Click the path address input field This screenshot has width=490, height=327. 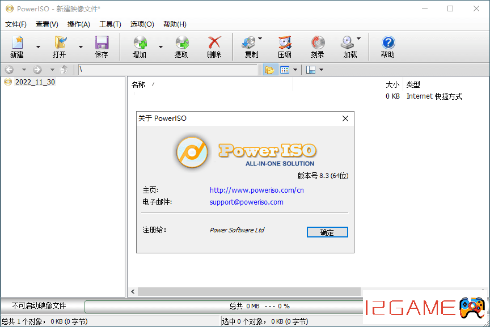(168, 70)
